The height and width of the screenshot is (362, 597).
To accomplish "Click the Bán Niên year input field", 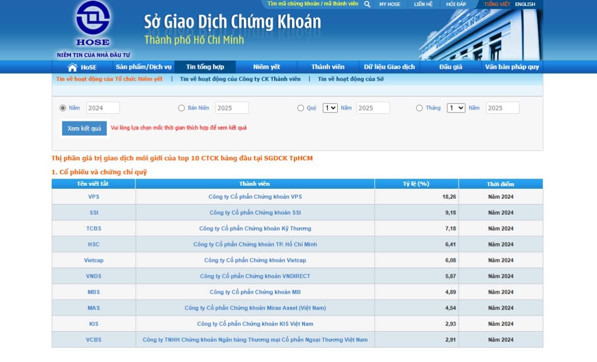I will [232, 108].
